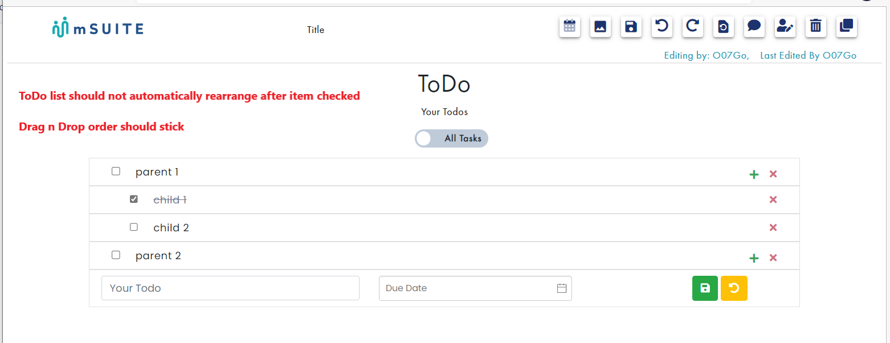Delete the document with the trash icon
This screenshot has height=343, width=890.
tap(815, 26)
